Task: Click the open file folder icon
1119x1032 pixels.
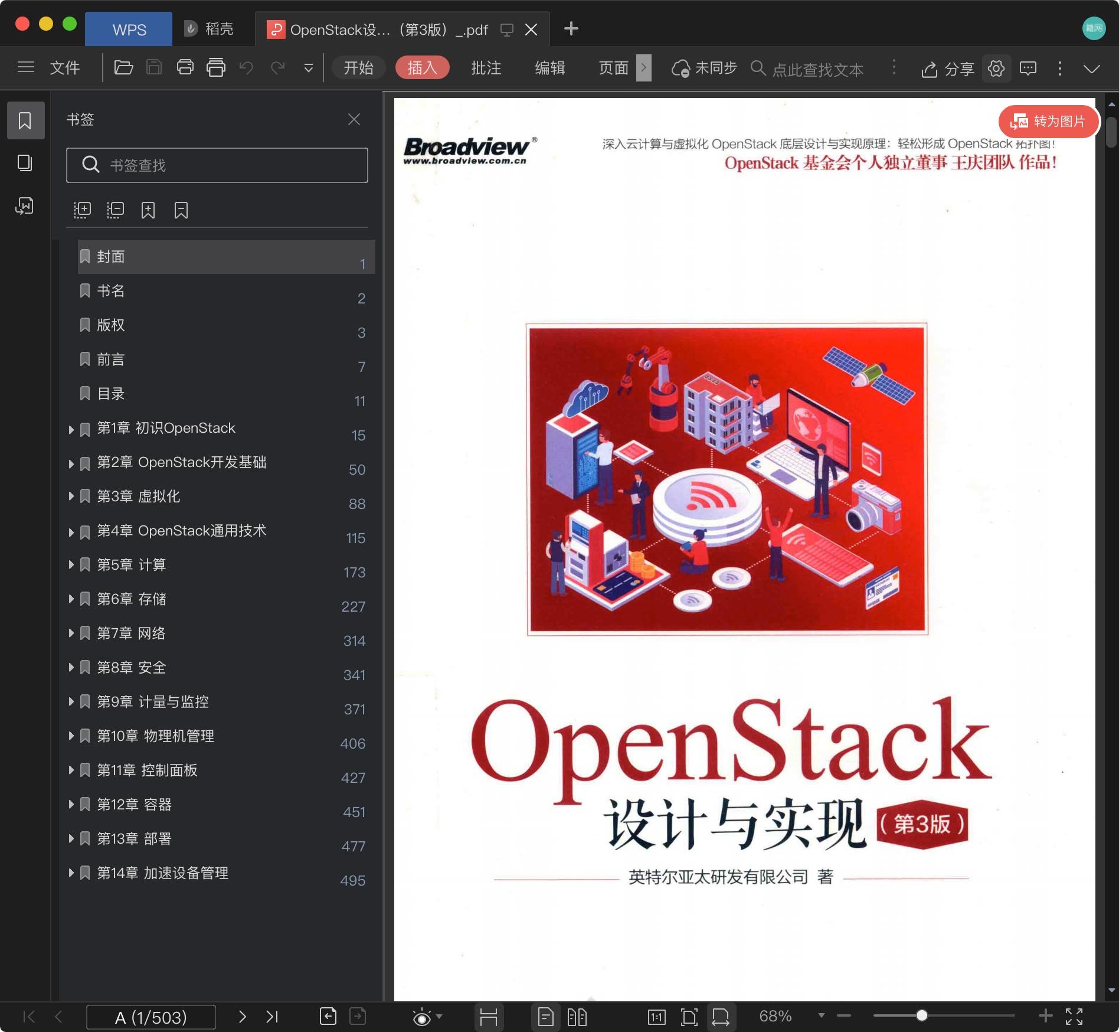Action: pyautogui.click(x=123, y=68)
